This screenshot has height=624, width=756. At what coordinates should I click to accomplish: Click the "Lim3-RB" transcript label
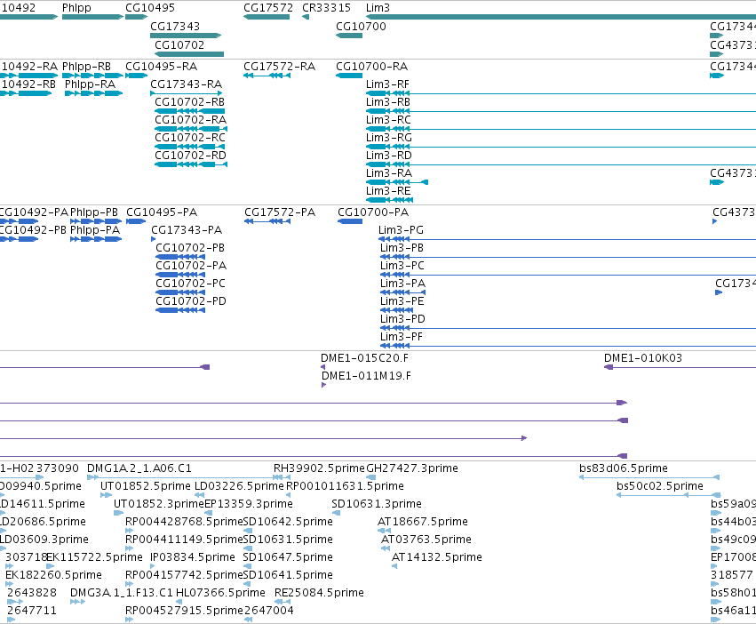click(388, 102)
